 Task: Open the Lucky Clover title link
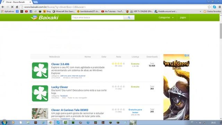[59, 87]
